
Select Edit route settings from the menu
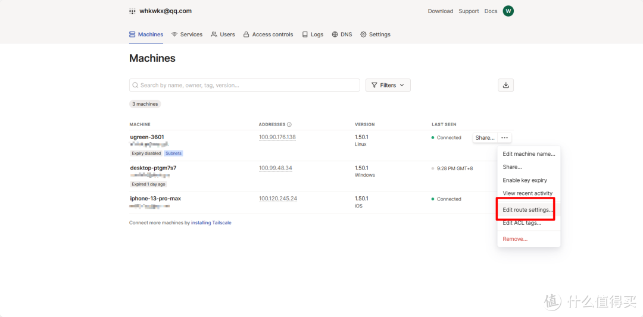527,210
